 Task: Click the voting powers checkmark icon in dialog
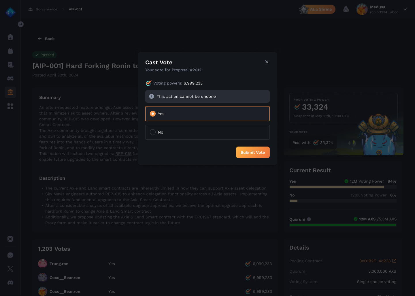click(x=148, y=83)
